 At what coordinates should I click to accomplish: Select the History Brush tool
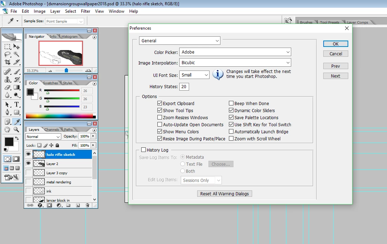click(x=17, y=79)
